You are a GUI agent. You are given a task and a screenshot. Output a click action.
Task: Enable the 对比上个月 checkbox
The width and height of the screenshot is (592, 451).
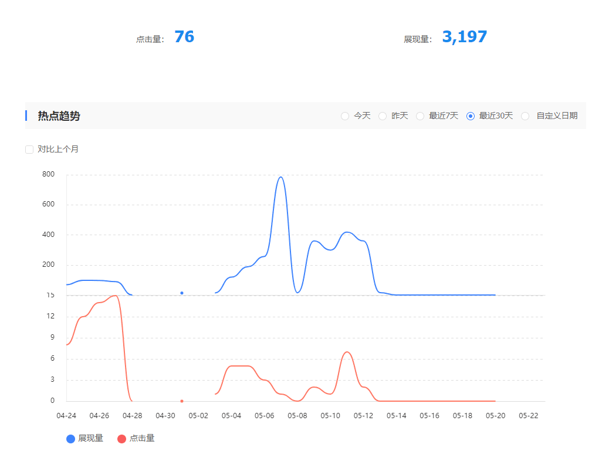pos(29,150)
